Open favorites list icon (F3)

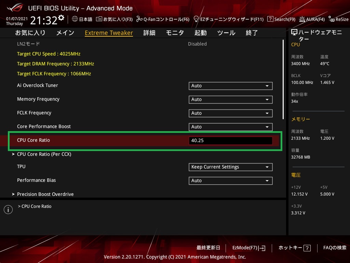coord(99,19)
